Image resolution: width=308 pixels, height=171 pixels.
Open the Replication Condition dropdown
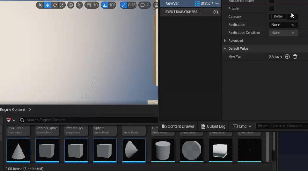click(283, 33)
